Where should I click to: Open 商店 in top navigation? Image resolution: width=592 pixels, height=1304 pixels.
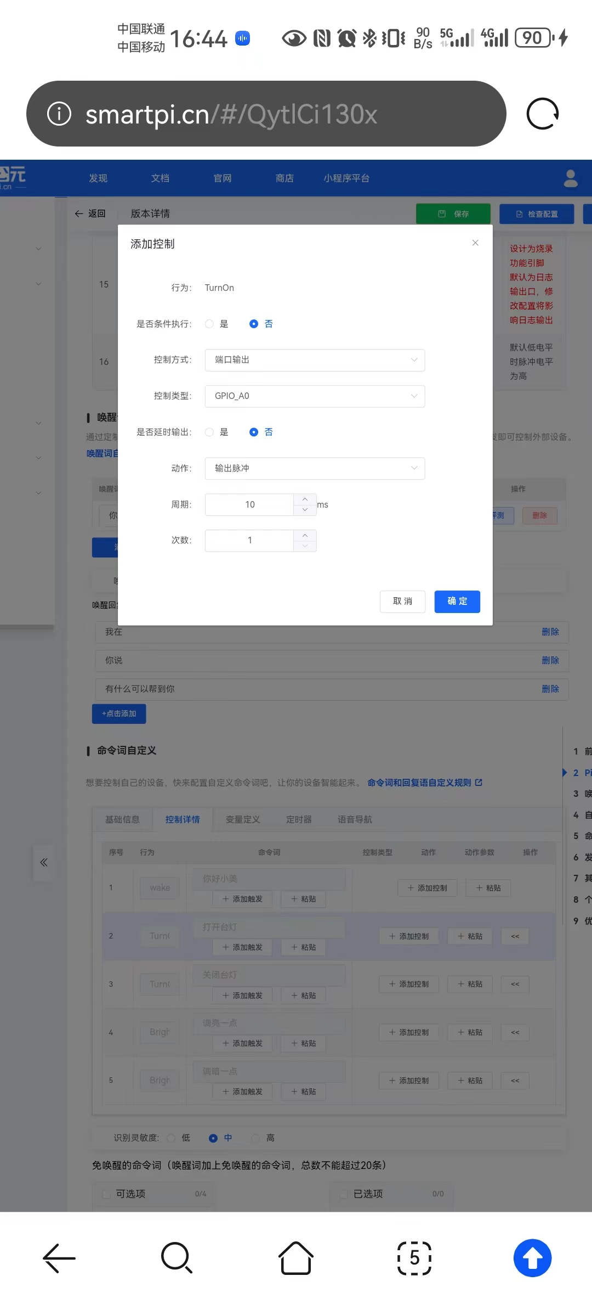click(x=284, y=178)
